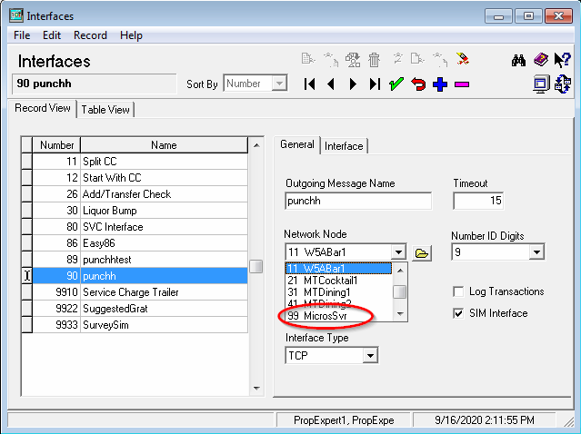
Task: Click the row selector for 90 punchh
Action: coord(26,276)
